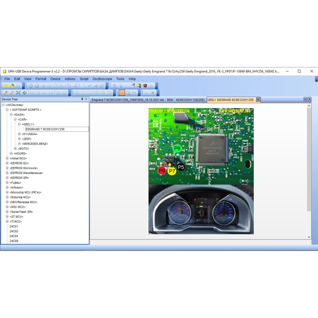Switch to Emgrand 7 .bin file tab
The height and width of the screenshot is (318, 318).
click(x=128, y=100)
